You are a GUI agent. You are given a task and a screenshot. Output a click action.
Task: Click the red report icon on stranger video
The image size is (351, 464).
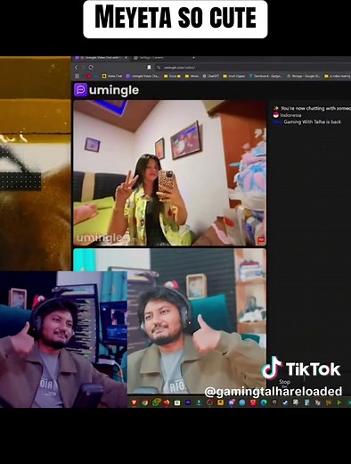[261, 240]
